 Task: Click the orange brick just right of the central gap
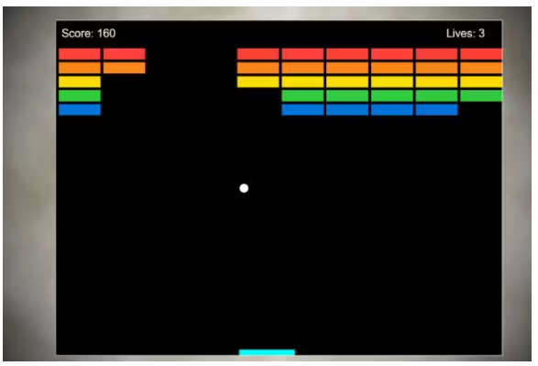coord(258,68)
